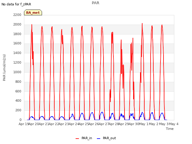Click the PAR chart title
192x144 pixels.
tap(95, 3)
